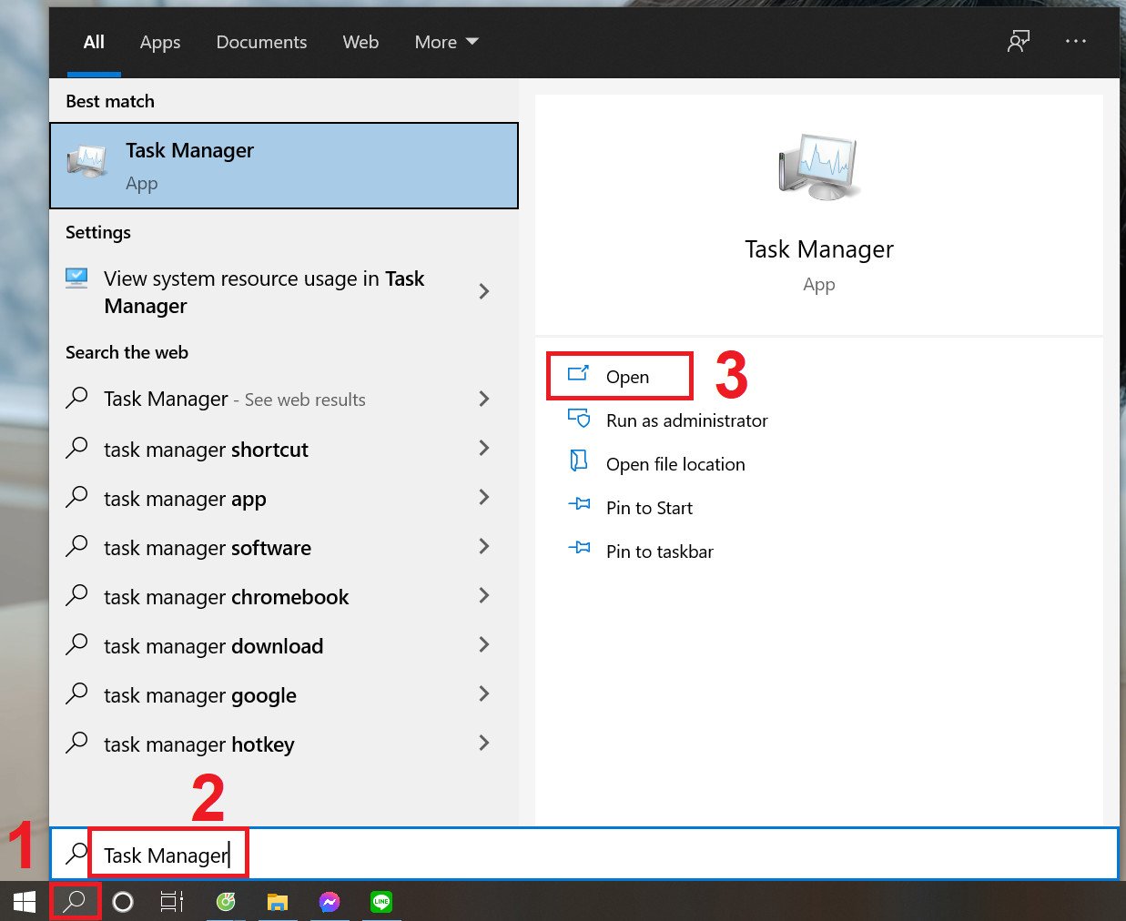Click the Pin to Start icon

(x=580, y=506)
